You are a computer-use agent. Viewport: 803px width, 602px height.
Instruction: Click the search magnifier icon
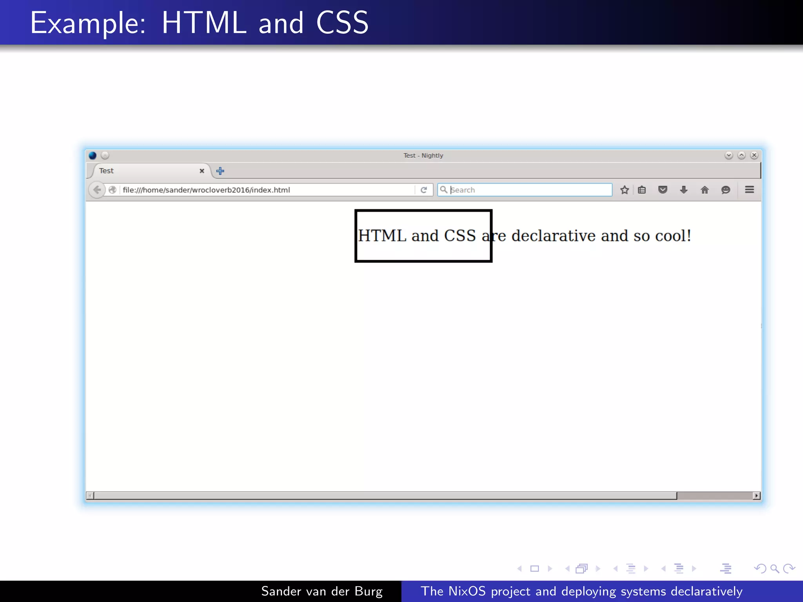click(x=443, y=190)
